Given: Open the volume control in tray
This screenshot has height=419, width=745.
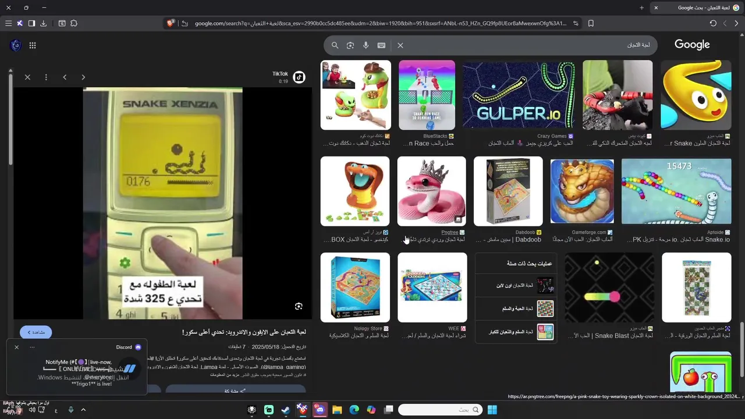Looking at the screenshot, I should point(32,410).
